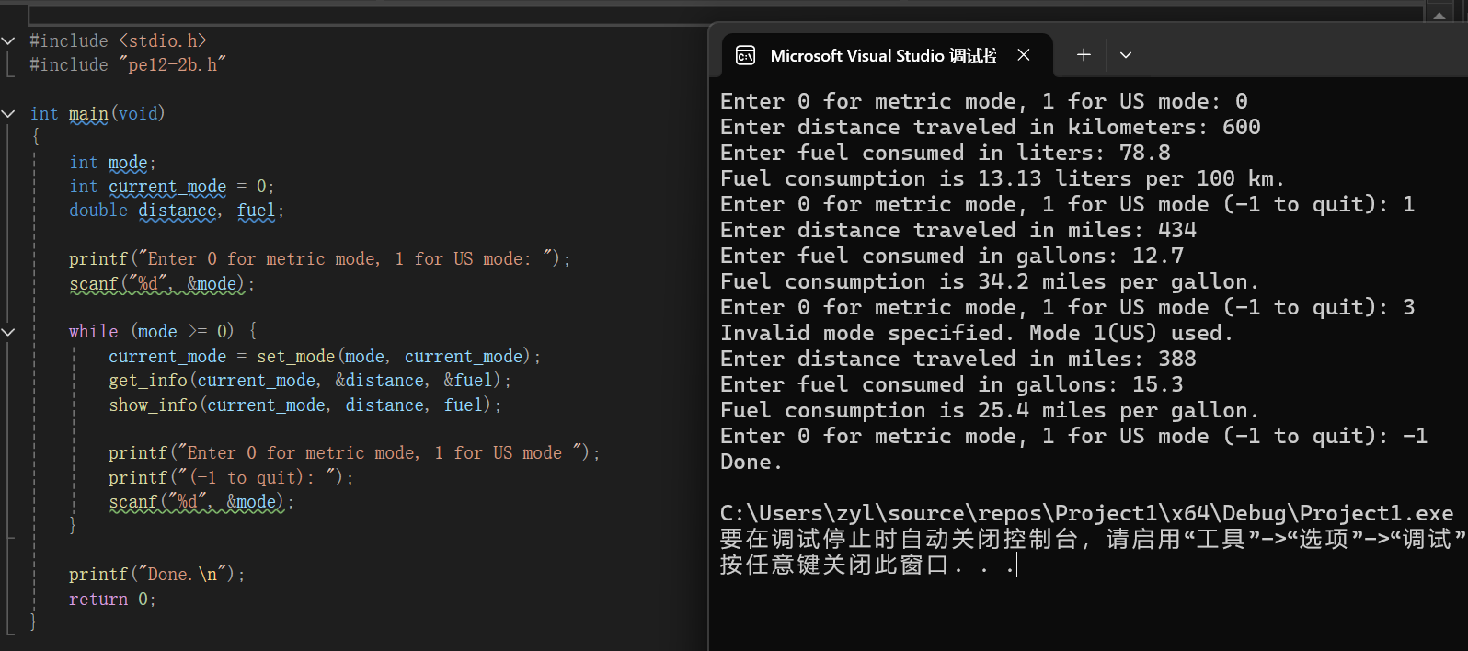Collapse the #include block fold chevron
Image resolution: width=1468 pixels, height=651 pixels.
click(8, 40)
